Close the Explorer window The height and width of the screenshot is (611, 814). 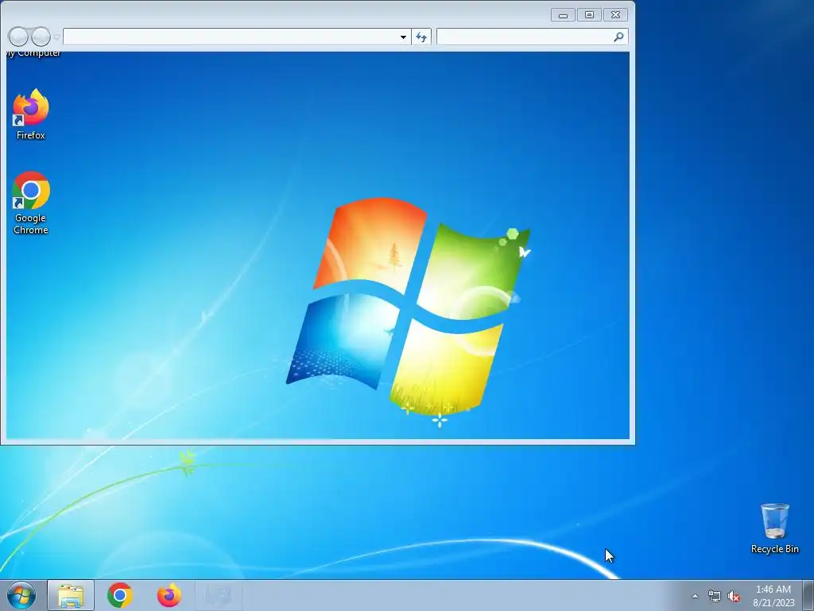tap(616, 15)
